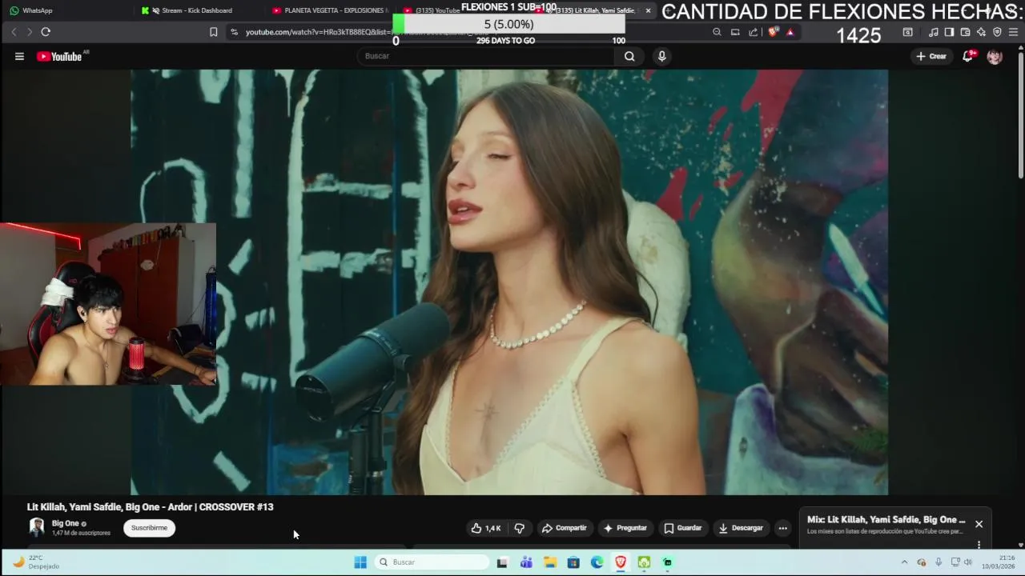Click the share page icon in the address bar
The height and width of the screenshot is (576, 1025).
click(754, 32)
